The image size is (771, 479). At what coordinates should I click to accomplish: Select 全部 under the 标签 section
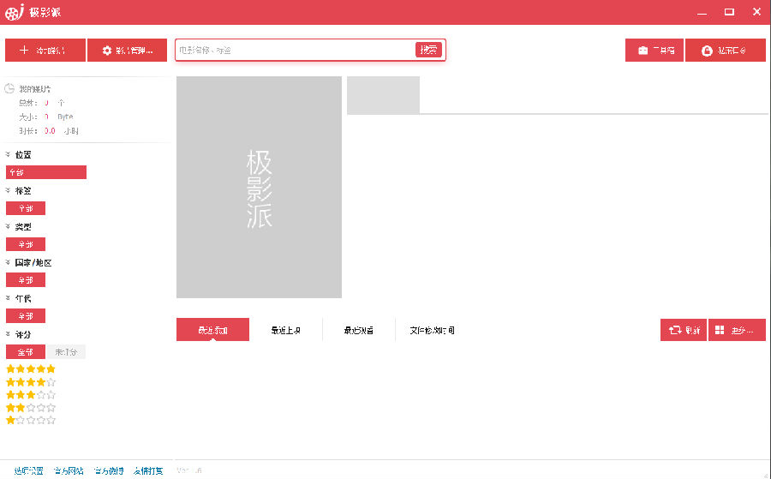26,208
